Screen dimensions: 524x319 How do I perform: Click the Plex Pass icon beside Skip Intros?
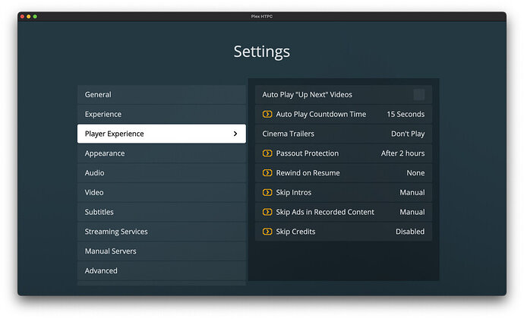(x=267, y=192)
